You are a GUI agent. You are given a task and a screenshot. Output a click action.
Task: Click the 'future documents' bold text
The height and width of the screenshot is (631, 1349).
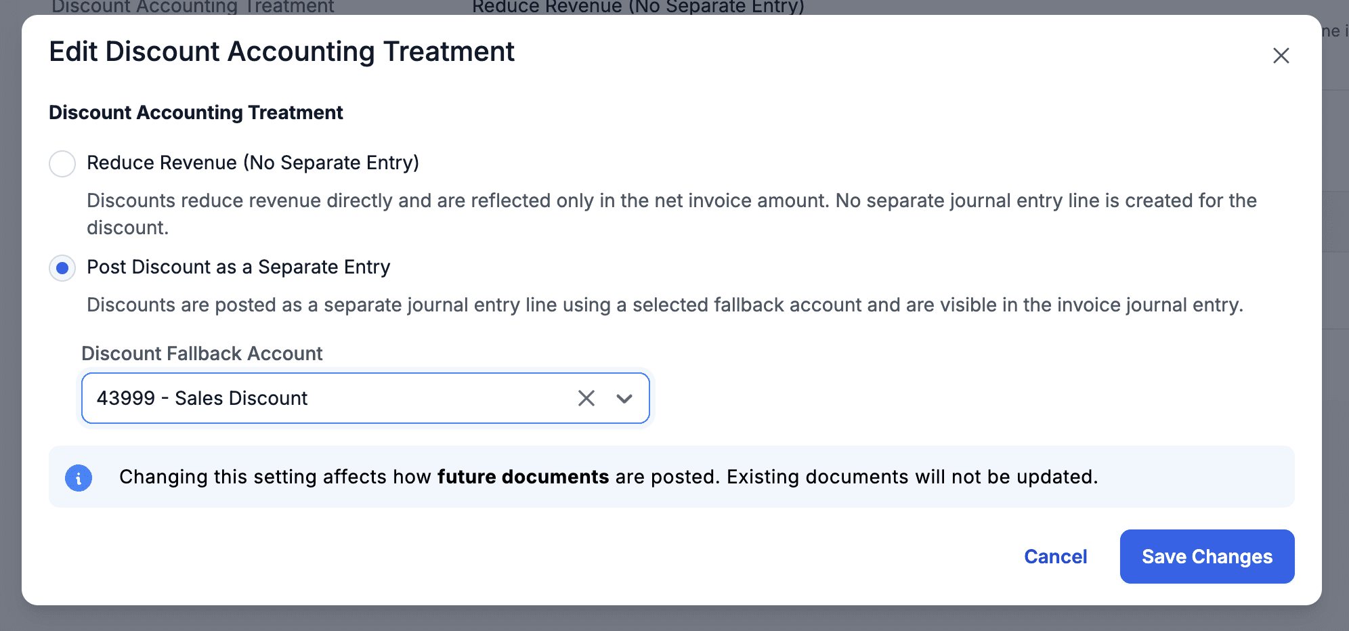click(x=523, y=477)
